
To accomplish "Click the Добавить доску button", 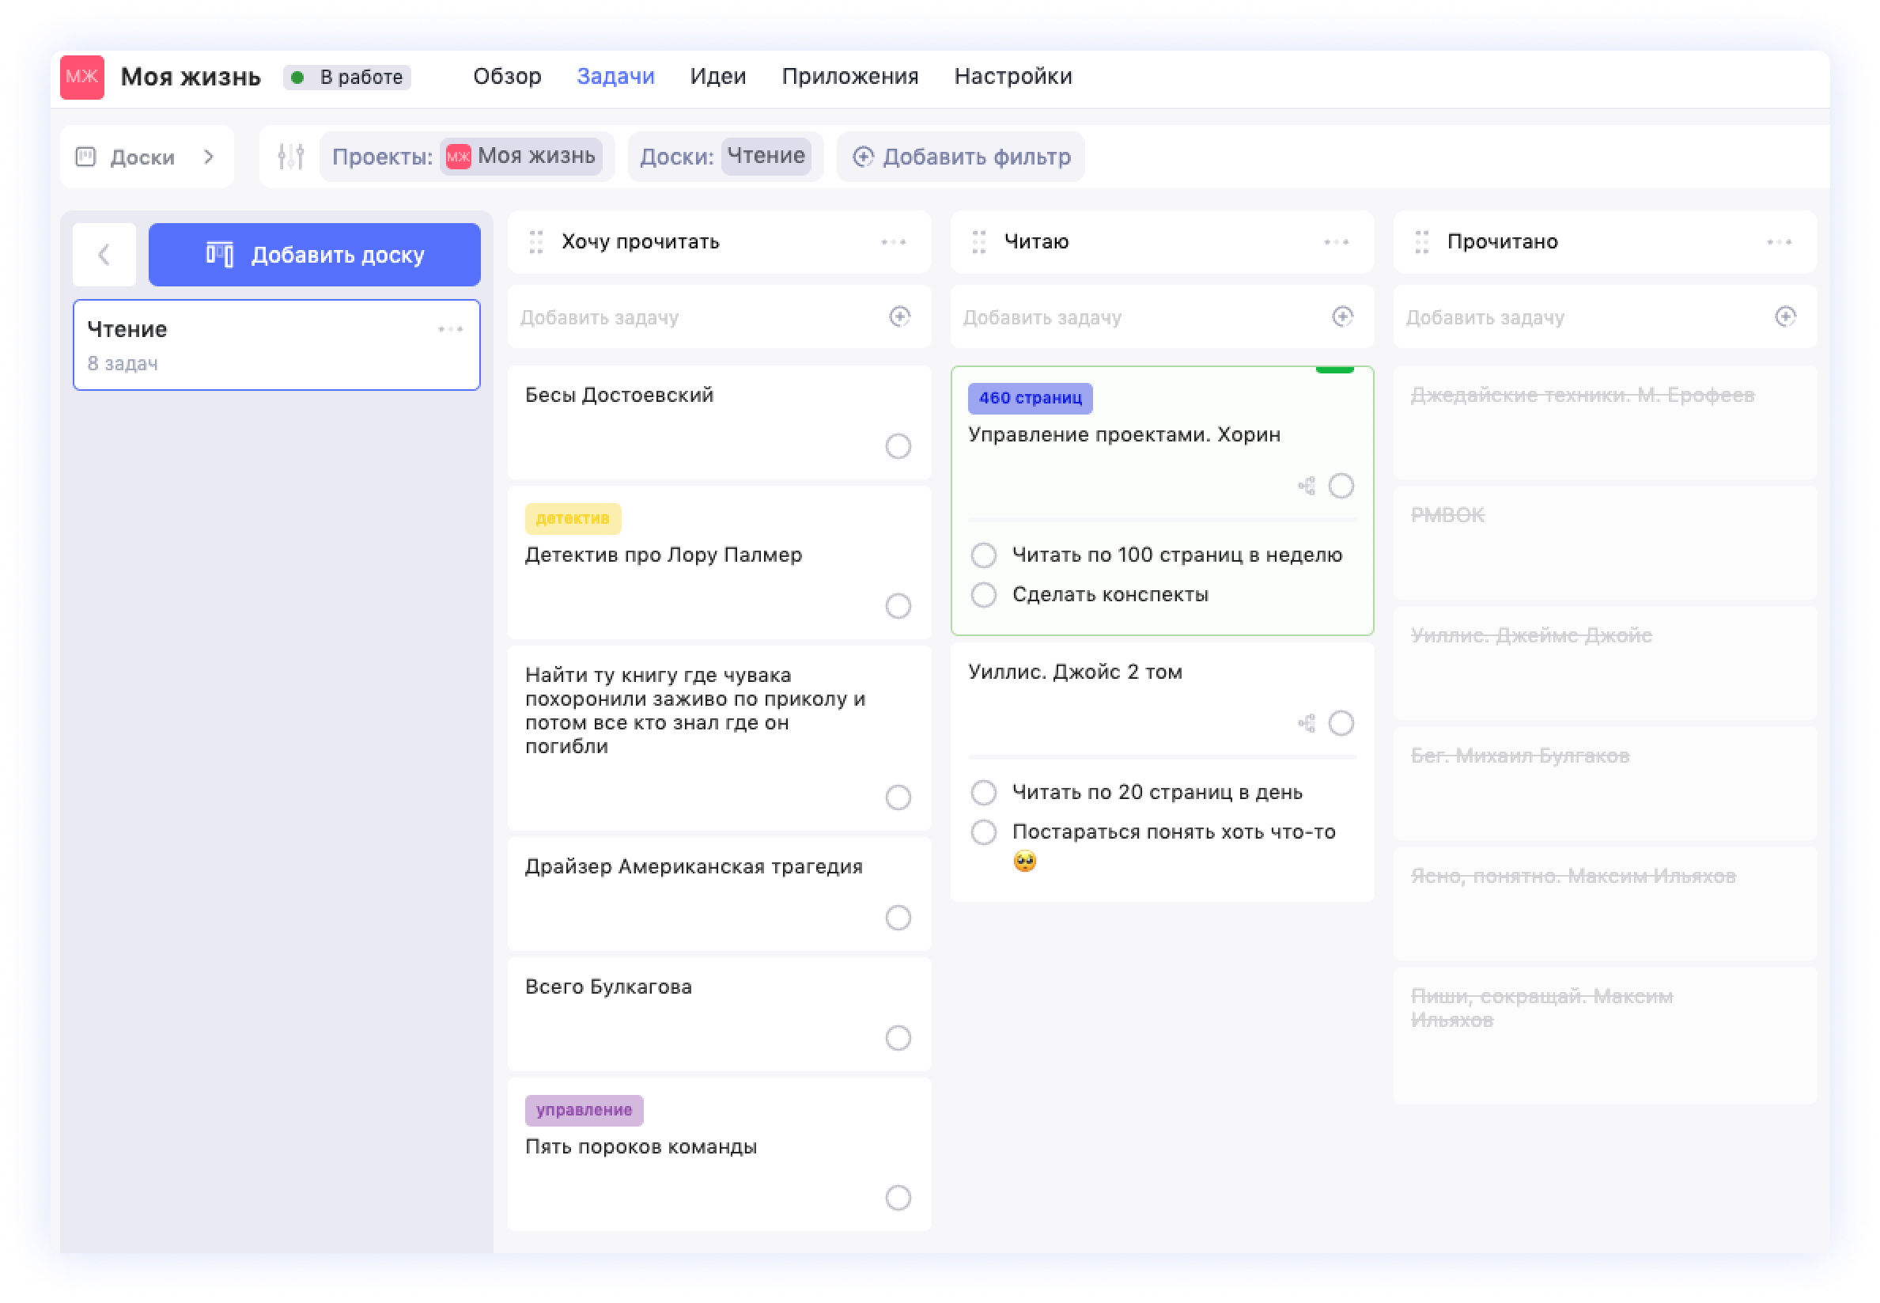I will [x=314, y=255].
